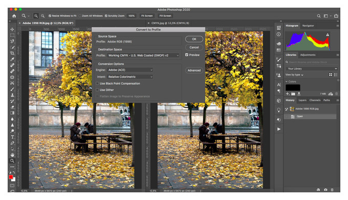Open the View by type dropdown
The height and width of the screenshot is (200, 348).
[294, 75]
